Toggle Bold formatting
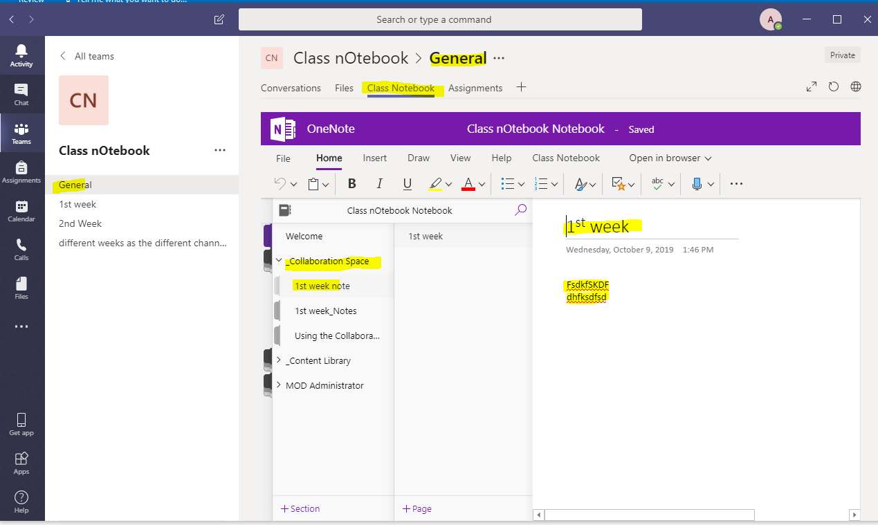 [352, 184]
